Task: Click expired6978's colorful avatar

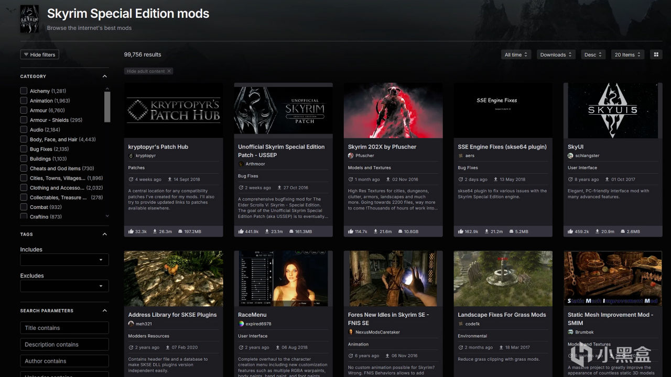Action: click(x=241, y=324)
